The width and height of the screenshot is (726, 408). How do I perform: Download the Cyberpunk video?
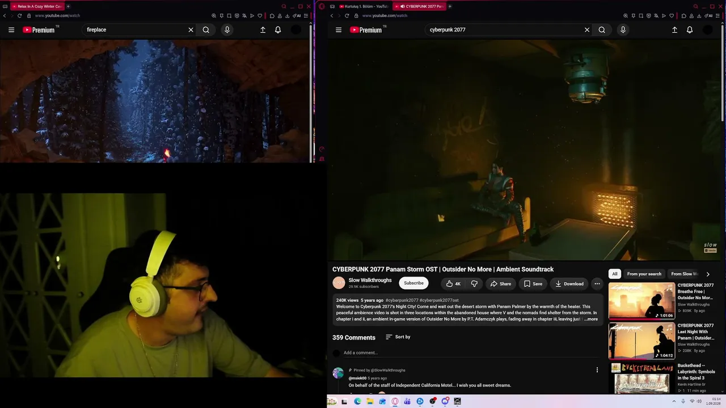569,284
